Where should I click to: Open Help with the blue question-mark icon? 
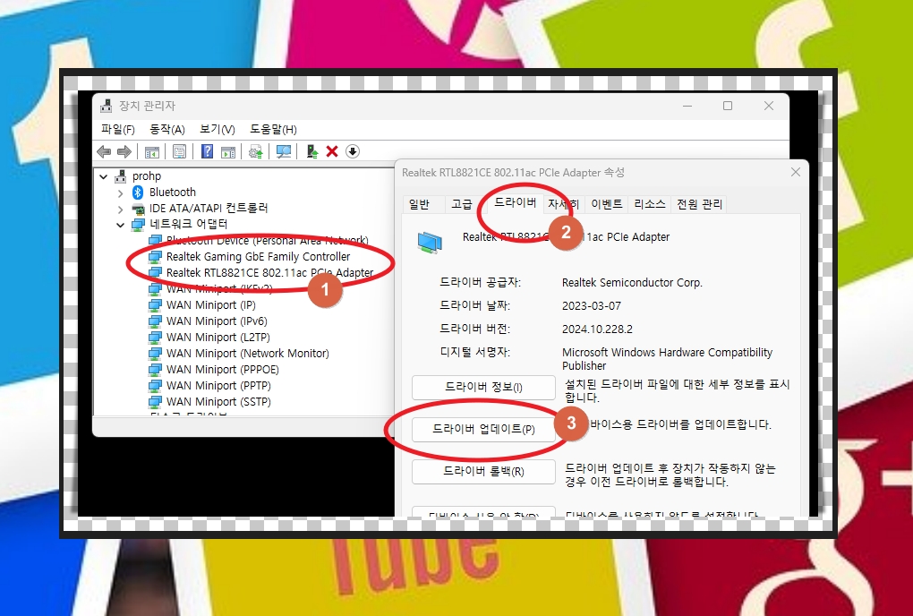(x=207, y=151)
